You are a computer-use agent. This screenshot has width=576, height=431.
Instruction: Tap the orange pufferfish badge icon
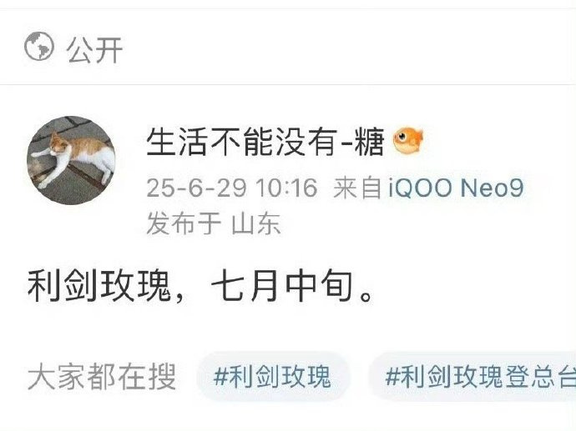point(407,140)
